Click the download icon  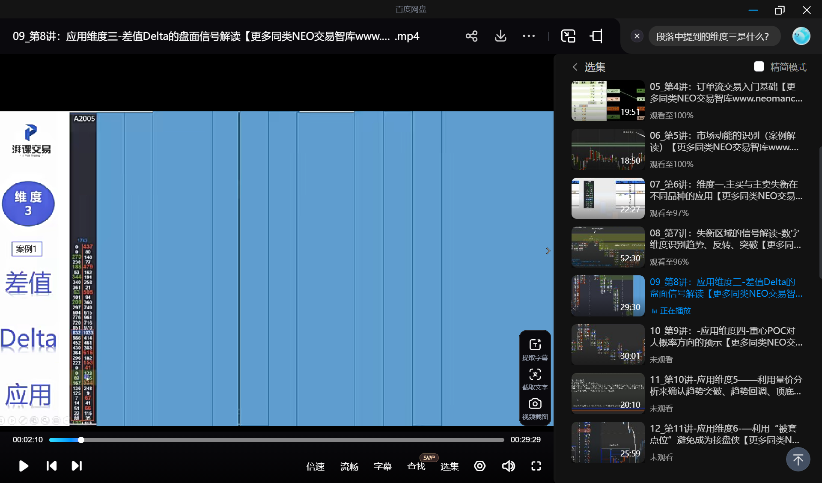coord(500,36)
